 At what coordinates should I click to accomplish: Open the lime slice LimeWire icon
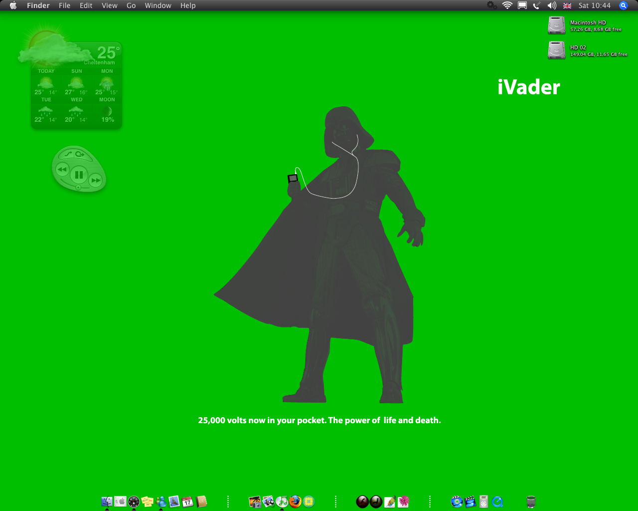(x=309, y=502)
